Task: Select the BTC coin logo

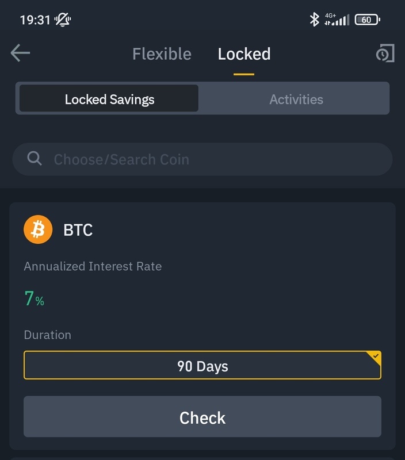Action: (x=37, y=230)
